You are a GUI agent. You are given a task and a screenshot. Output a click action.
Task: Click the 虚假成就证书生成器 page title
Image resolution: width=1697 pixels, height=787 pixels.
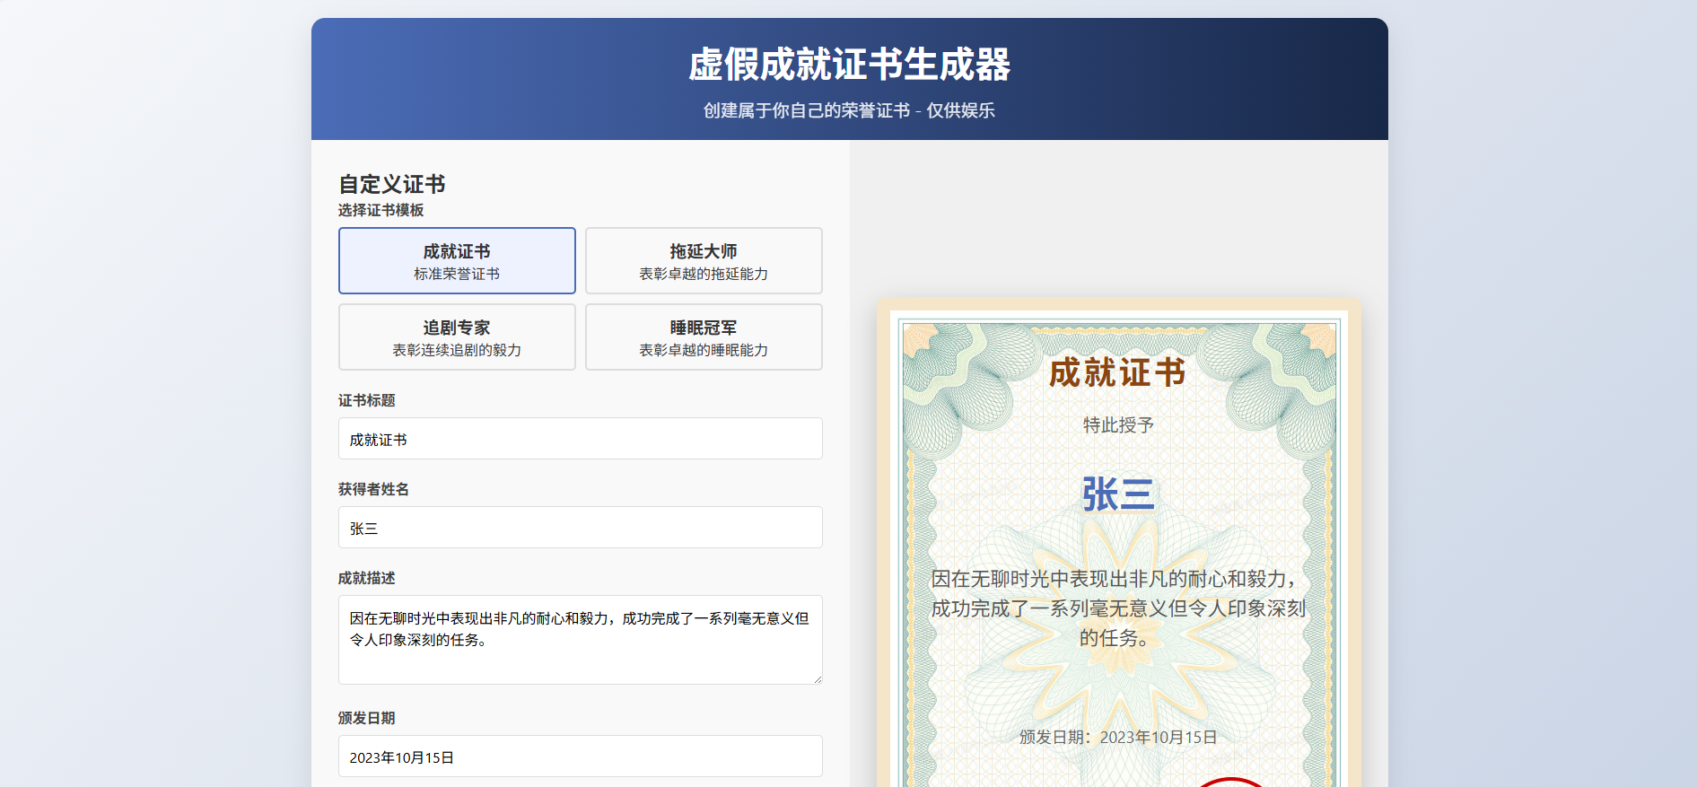pyautogui.click(x=849, y=65)
